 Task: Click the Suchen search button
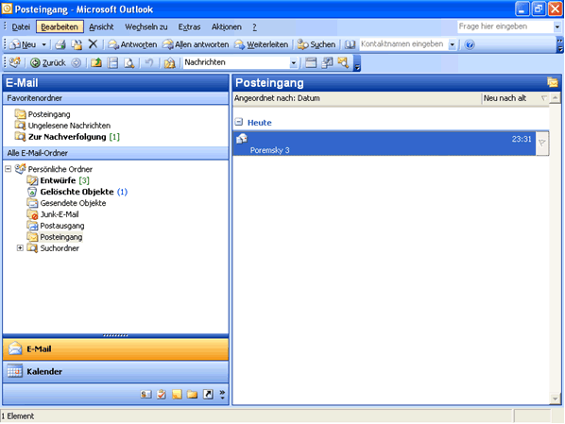point(317,44)
